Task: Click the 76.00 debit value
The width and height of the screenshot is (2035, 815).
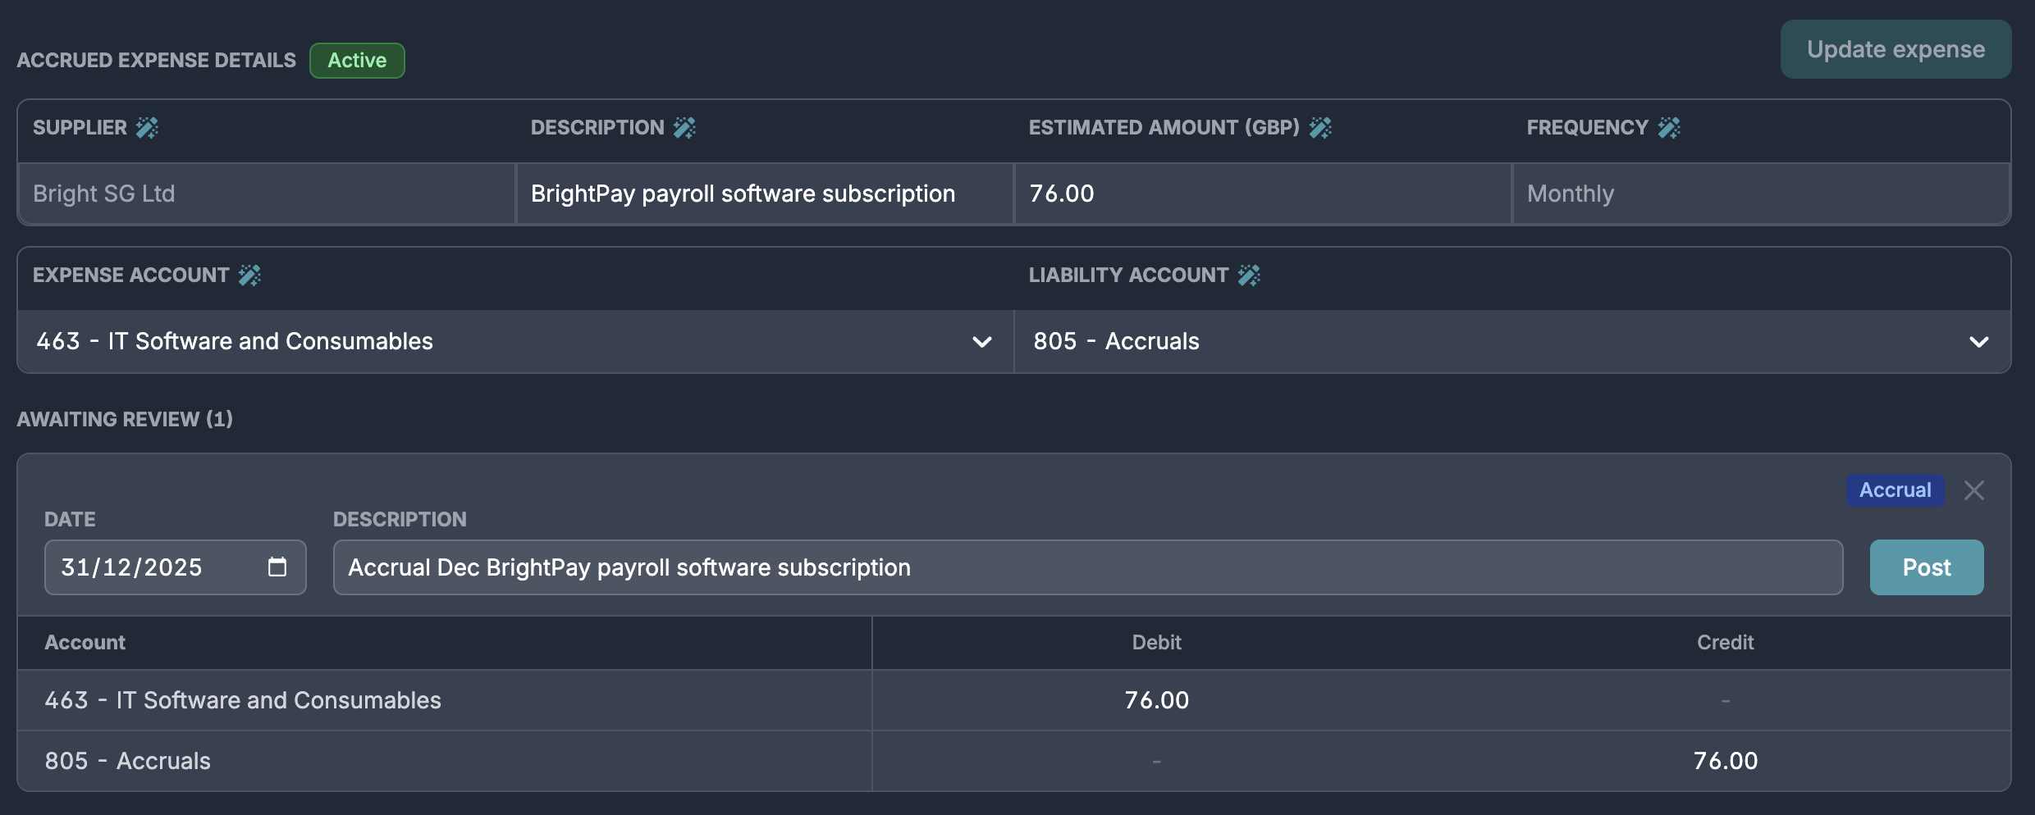Action: [1156, 700]
